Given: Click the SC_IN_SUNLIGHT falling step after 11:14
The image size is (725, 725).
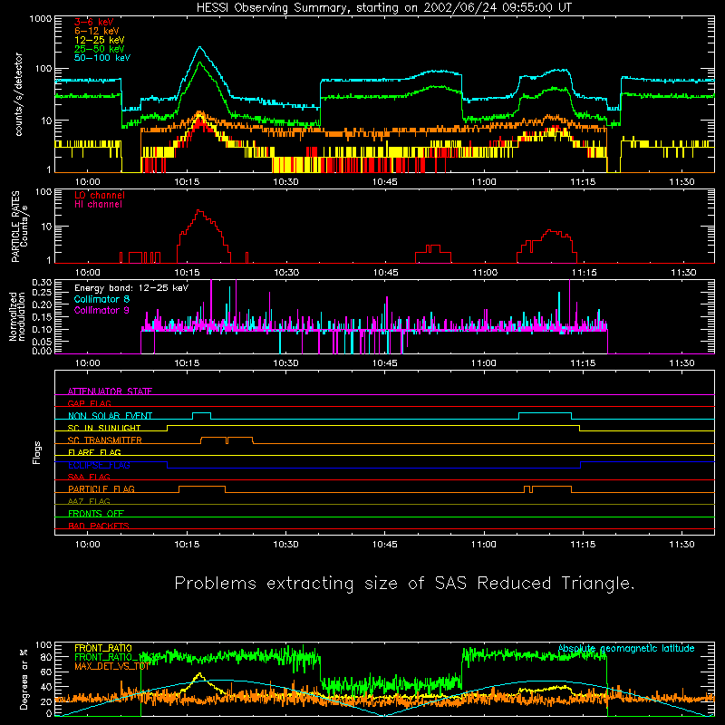Looking at the screenshot, I should tap(580, 428).
